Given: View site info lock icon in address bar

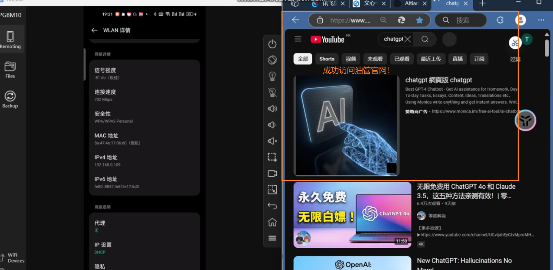Looking at the screenshot, I should pos(320,20).
